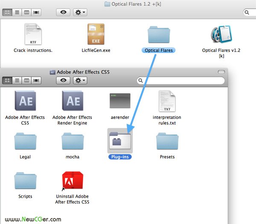Viewport: 256px width, 224px height.
Task: Click Quick Look eye button in Optical Flares window
Action: click(63, 12)
